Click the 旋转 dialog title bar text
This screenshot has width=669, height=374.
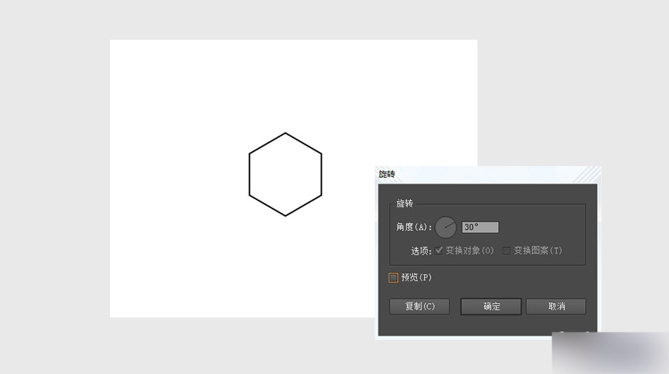click(x=387, y=174)
